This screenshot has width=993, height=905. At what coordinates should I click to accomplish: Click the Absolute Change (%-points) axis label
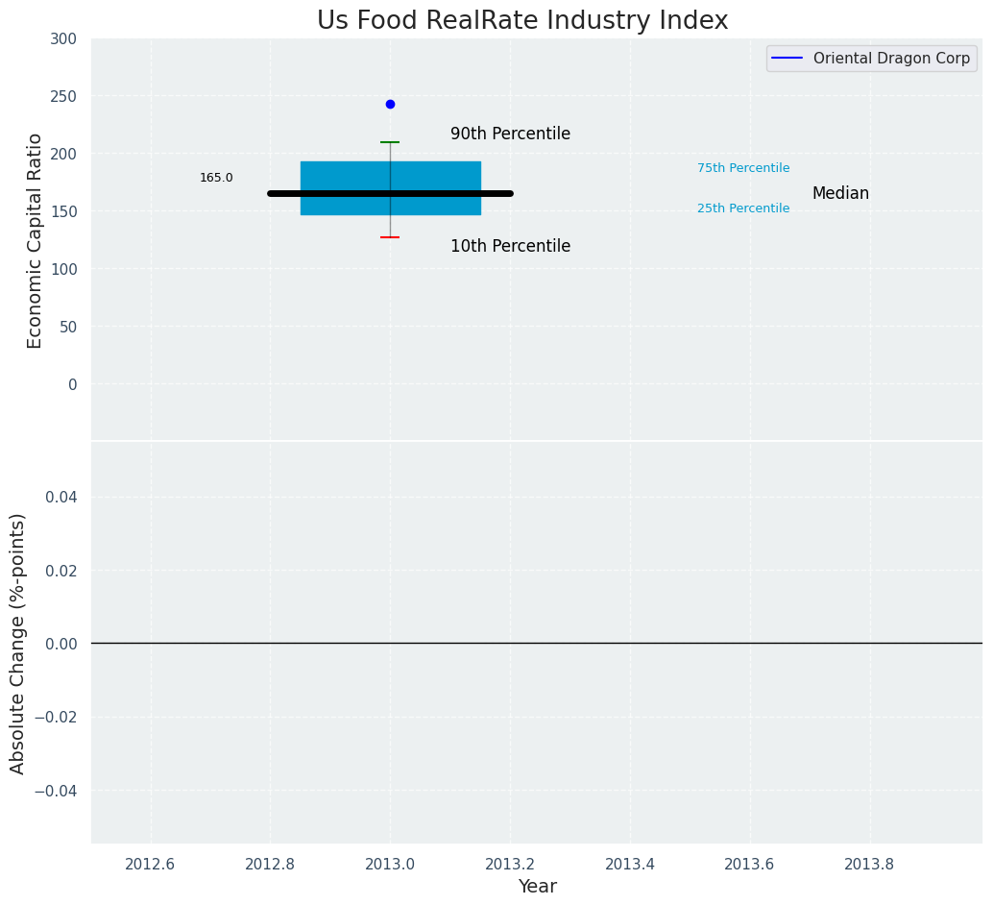[x=17, y=643]
